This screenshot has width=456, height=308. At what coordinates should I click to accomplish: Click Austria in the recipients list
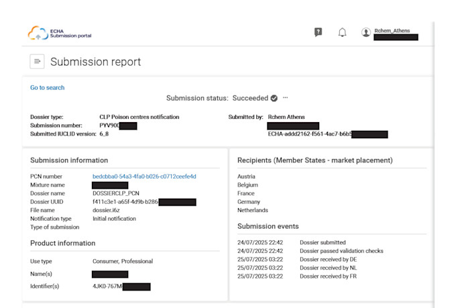[x=246, y=176]
